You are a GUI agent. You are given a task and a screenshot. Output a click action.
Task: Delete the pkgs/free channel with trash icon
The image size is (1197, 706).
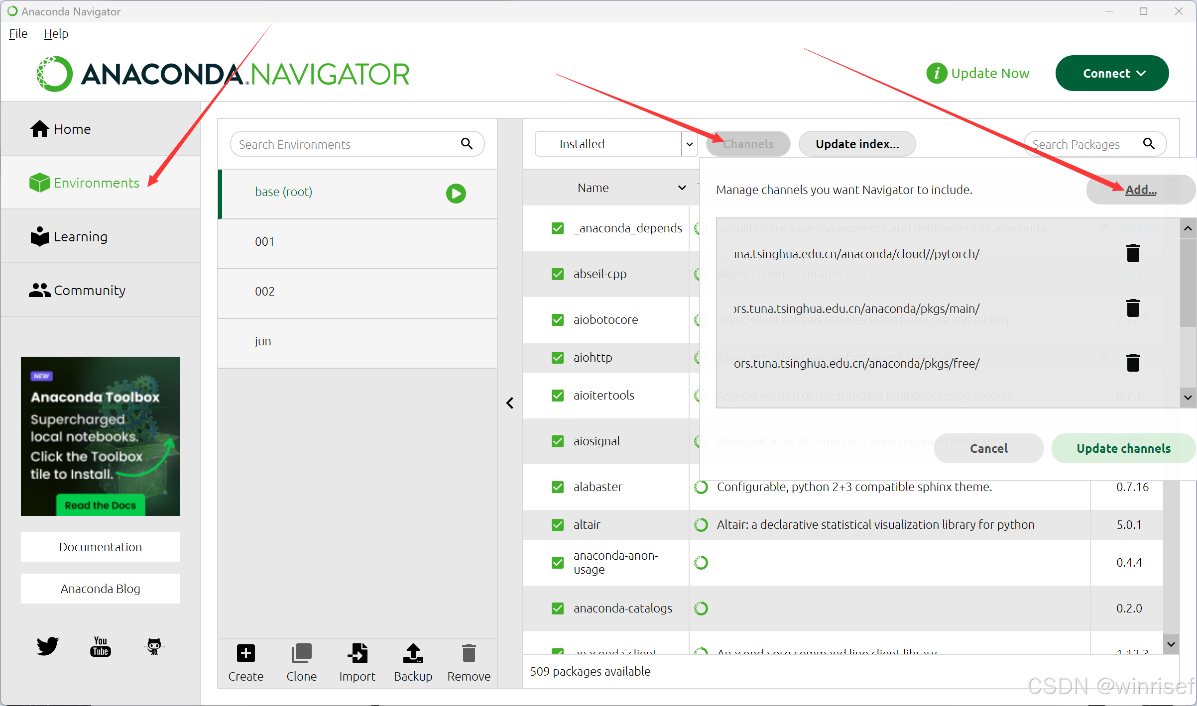click(x=1133, y=363)
